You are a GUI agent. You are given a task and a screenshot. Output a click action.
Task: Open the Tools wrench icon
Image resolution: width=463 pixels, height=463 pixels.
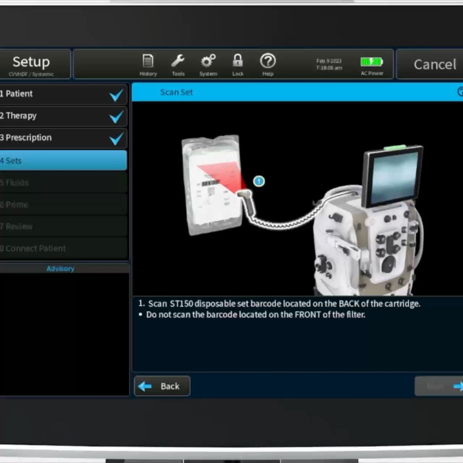[178, 65]
